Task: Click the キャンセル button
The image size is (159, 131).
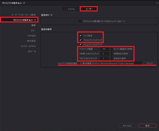Action: pos(127,126)
